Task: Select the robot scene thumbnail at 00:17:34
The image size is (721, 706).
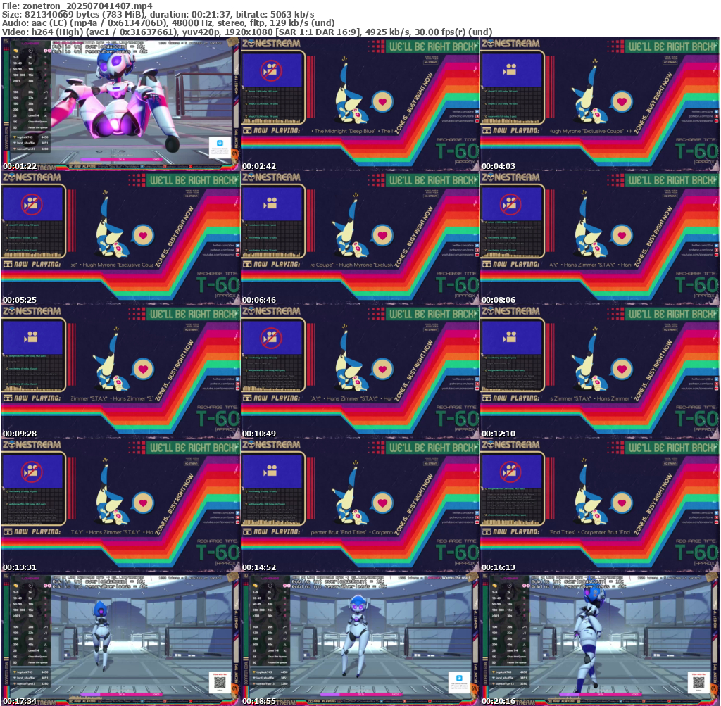Action: (120, 639)
